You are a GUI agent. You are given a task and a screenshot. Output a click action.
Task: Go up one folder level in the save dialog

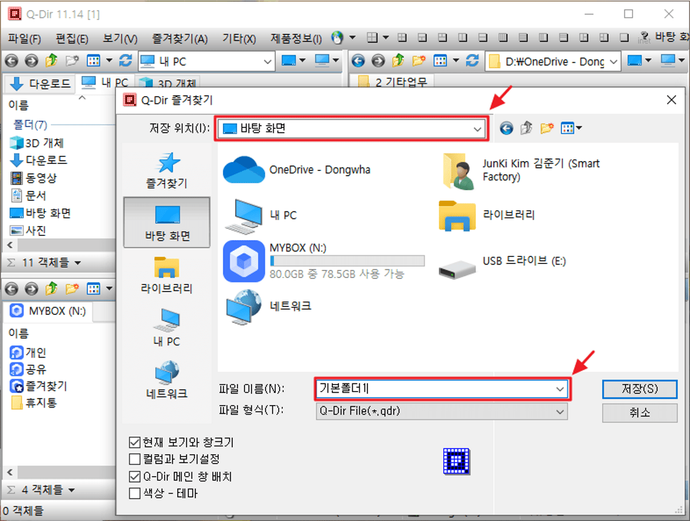(x=526, y=128)
